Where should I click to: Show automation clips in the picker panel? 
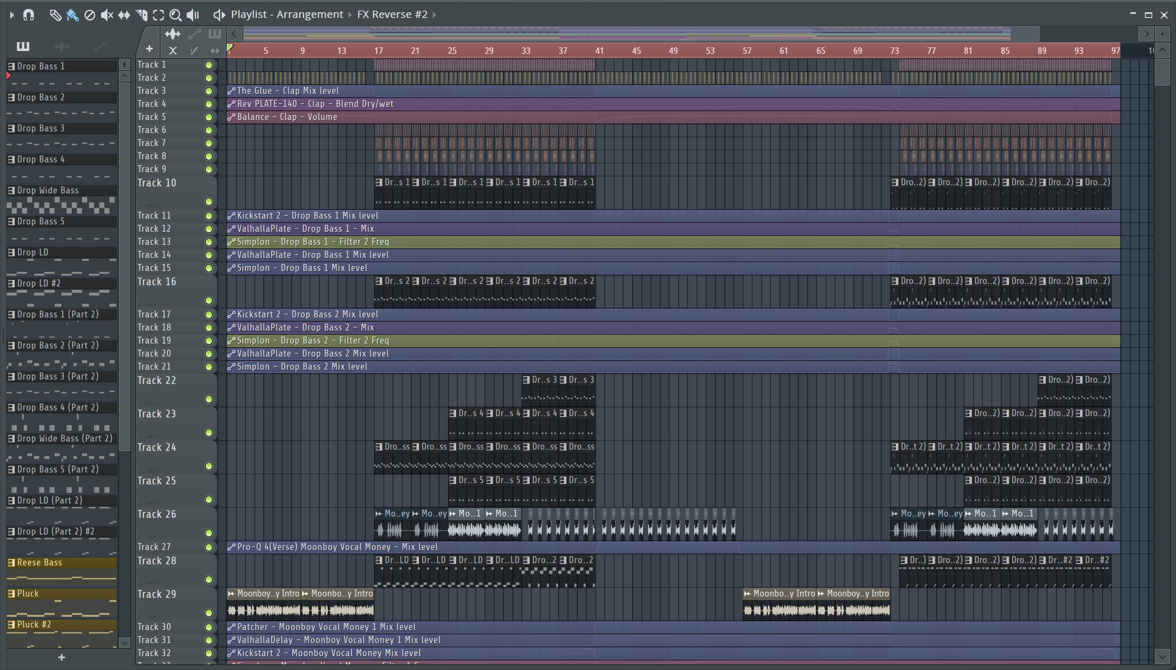(x=100, y=46)
